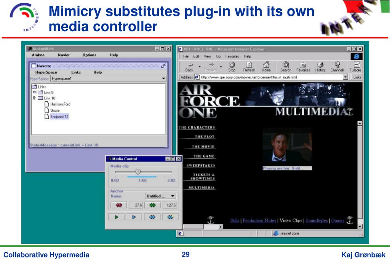390x270 pixels.
Task: Click SWEEPSTAKES navigation item
Action: [201, 165]
